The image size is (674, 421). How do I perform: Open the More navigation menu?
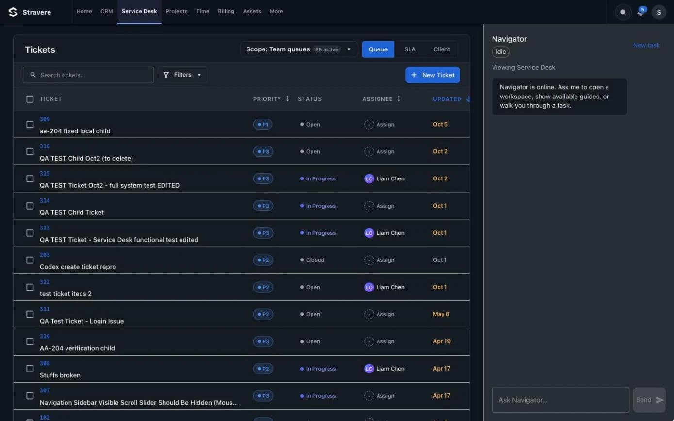click(276, 11)
